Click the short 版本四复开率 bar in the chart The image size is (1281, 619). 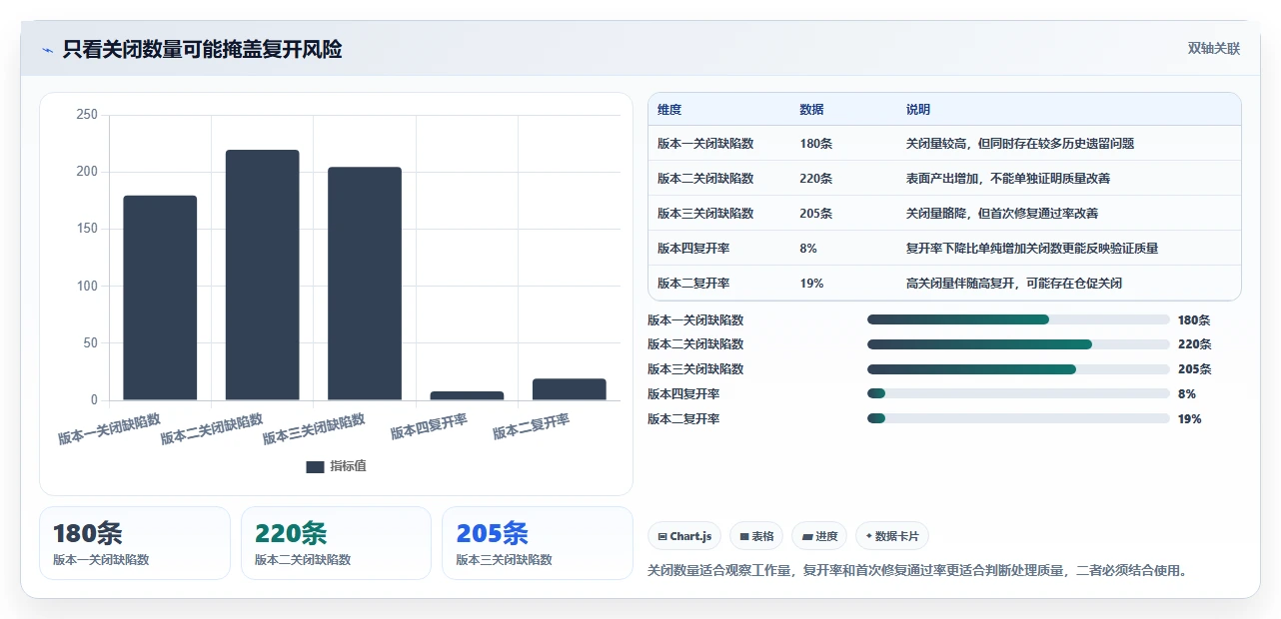(467, 395)
